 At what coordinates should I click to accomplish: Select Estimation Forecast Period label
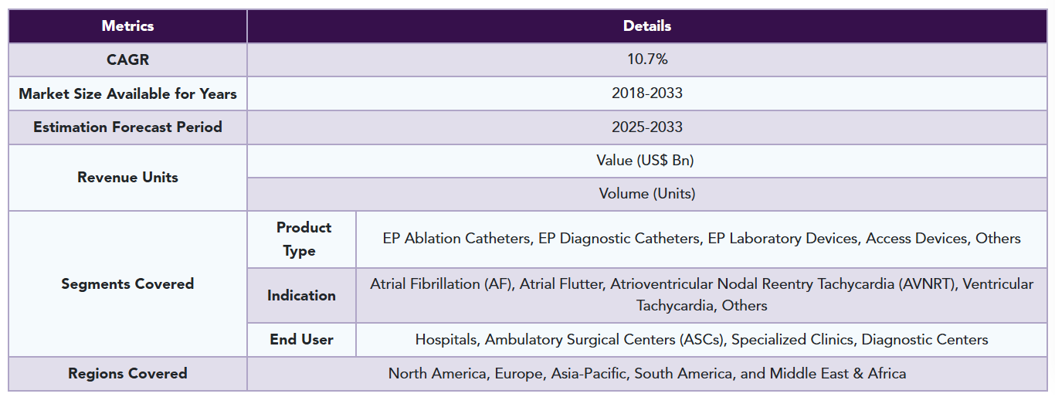click(x=127, y=127)
